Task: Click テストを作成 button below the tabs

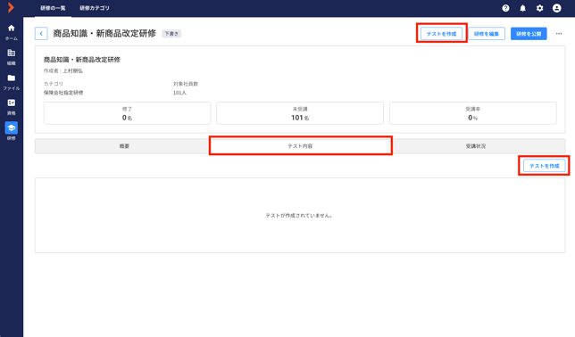Action: point(545,166)
